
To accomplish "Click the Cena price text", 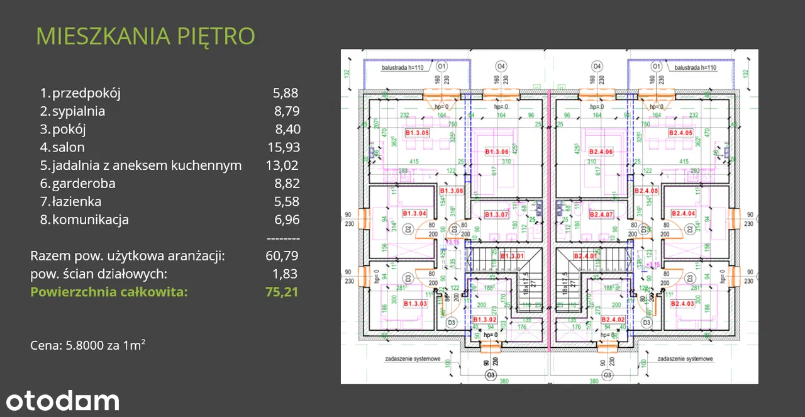I will pyautogui.click(x=88, y=345).
